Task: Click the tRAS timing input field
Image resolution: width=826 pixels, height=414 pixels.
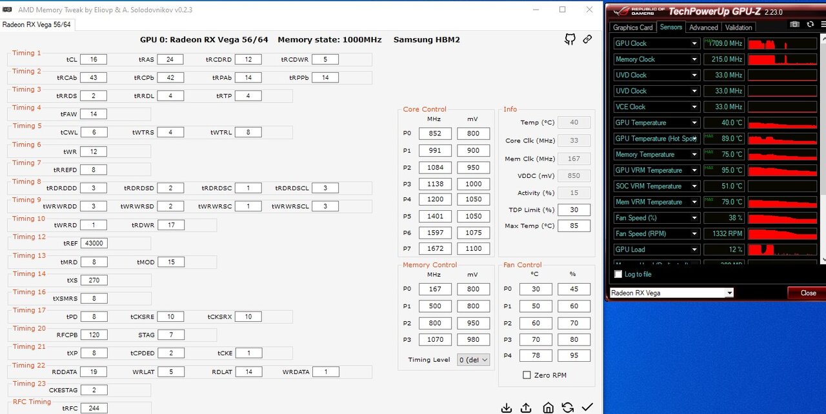Action: 170,59
